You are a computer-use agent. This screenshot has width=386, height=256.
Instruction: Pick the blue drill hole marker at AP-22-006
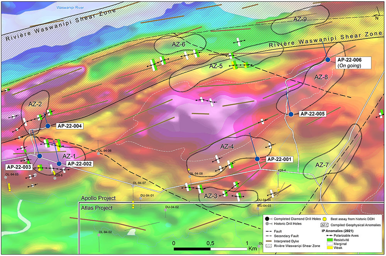click(328, 60)
